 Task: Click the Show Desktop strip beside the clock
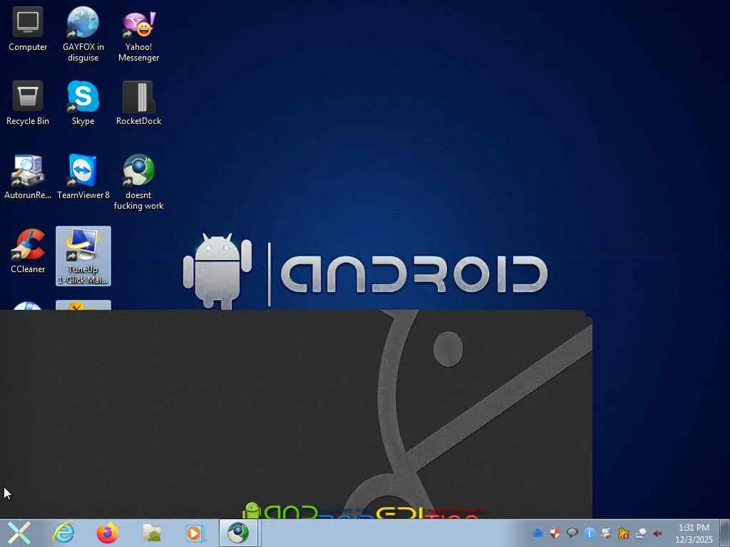tap(724, 533)
